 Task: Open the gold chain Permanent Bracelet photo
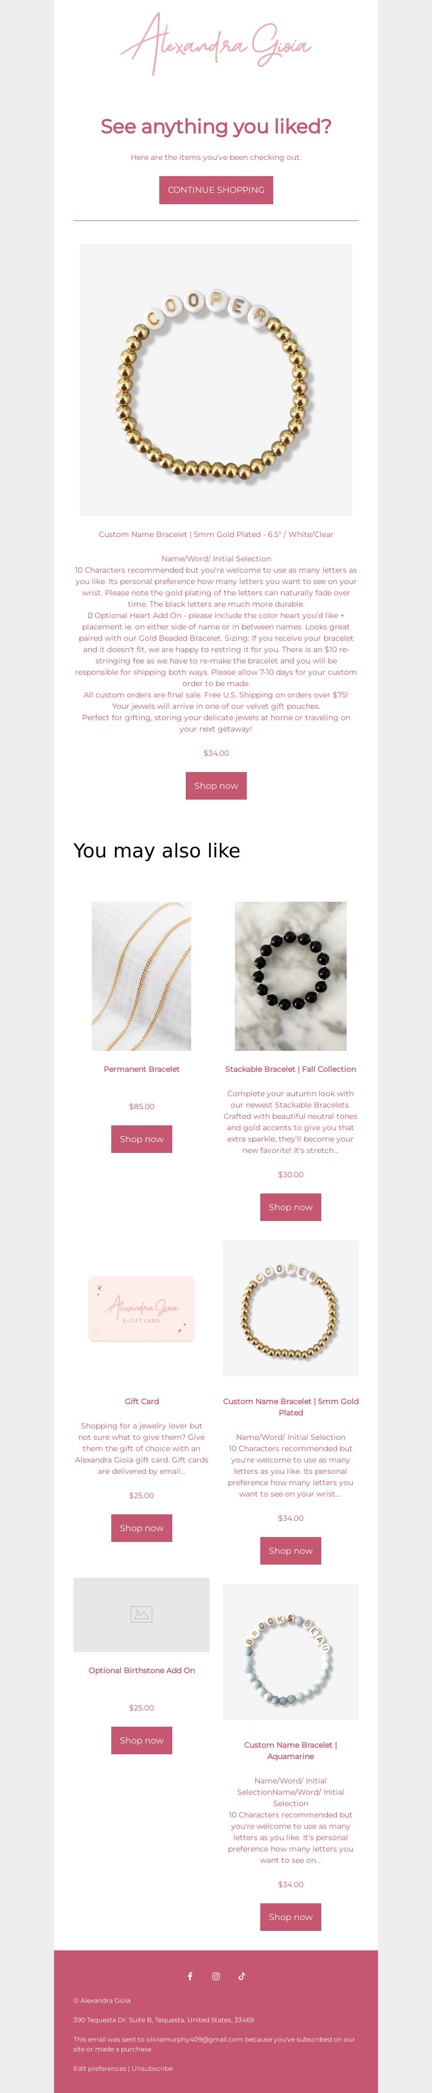(x=141, y=976)
